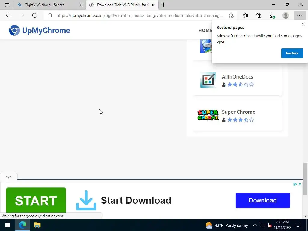
Task: Open the notification center icon
Action: pos(298,225)
